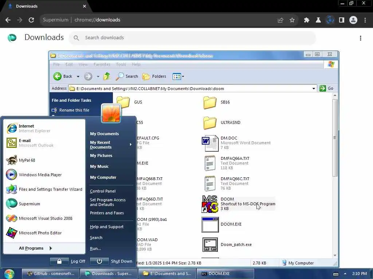
Task: Bookmark this page with star
Action: pyautogui.click(x=292, y=20)
